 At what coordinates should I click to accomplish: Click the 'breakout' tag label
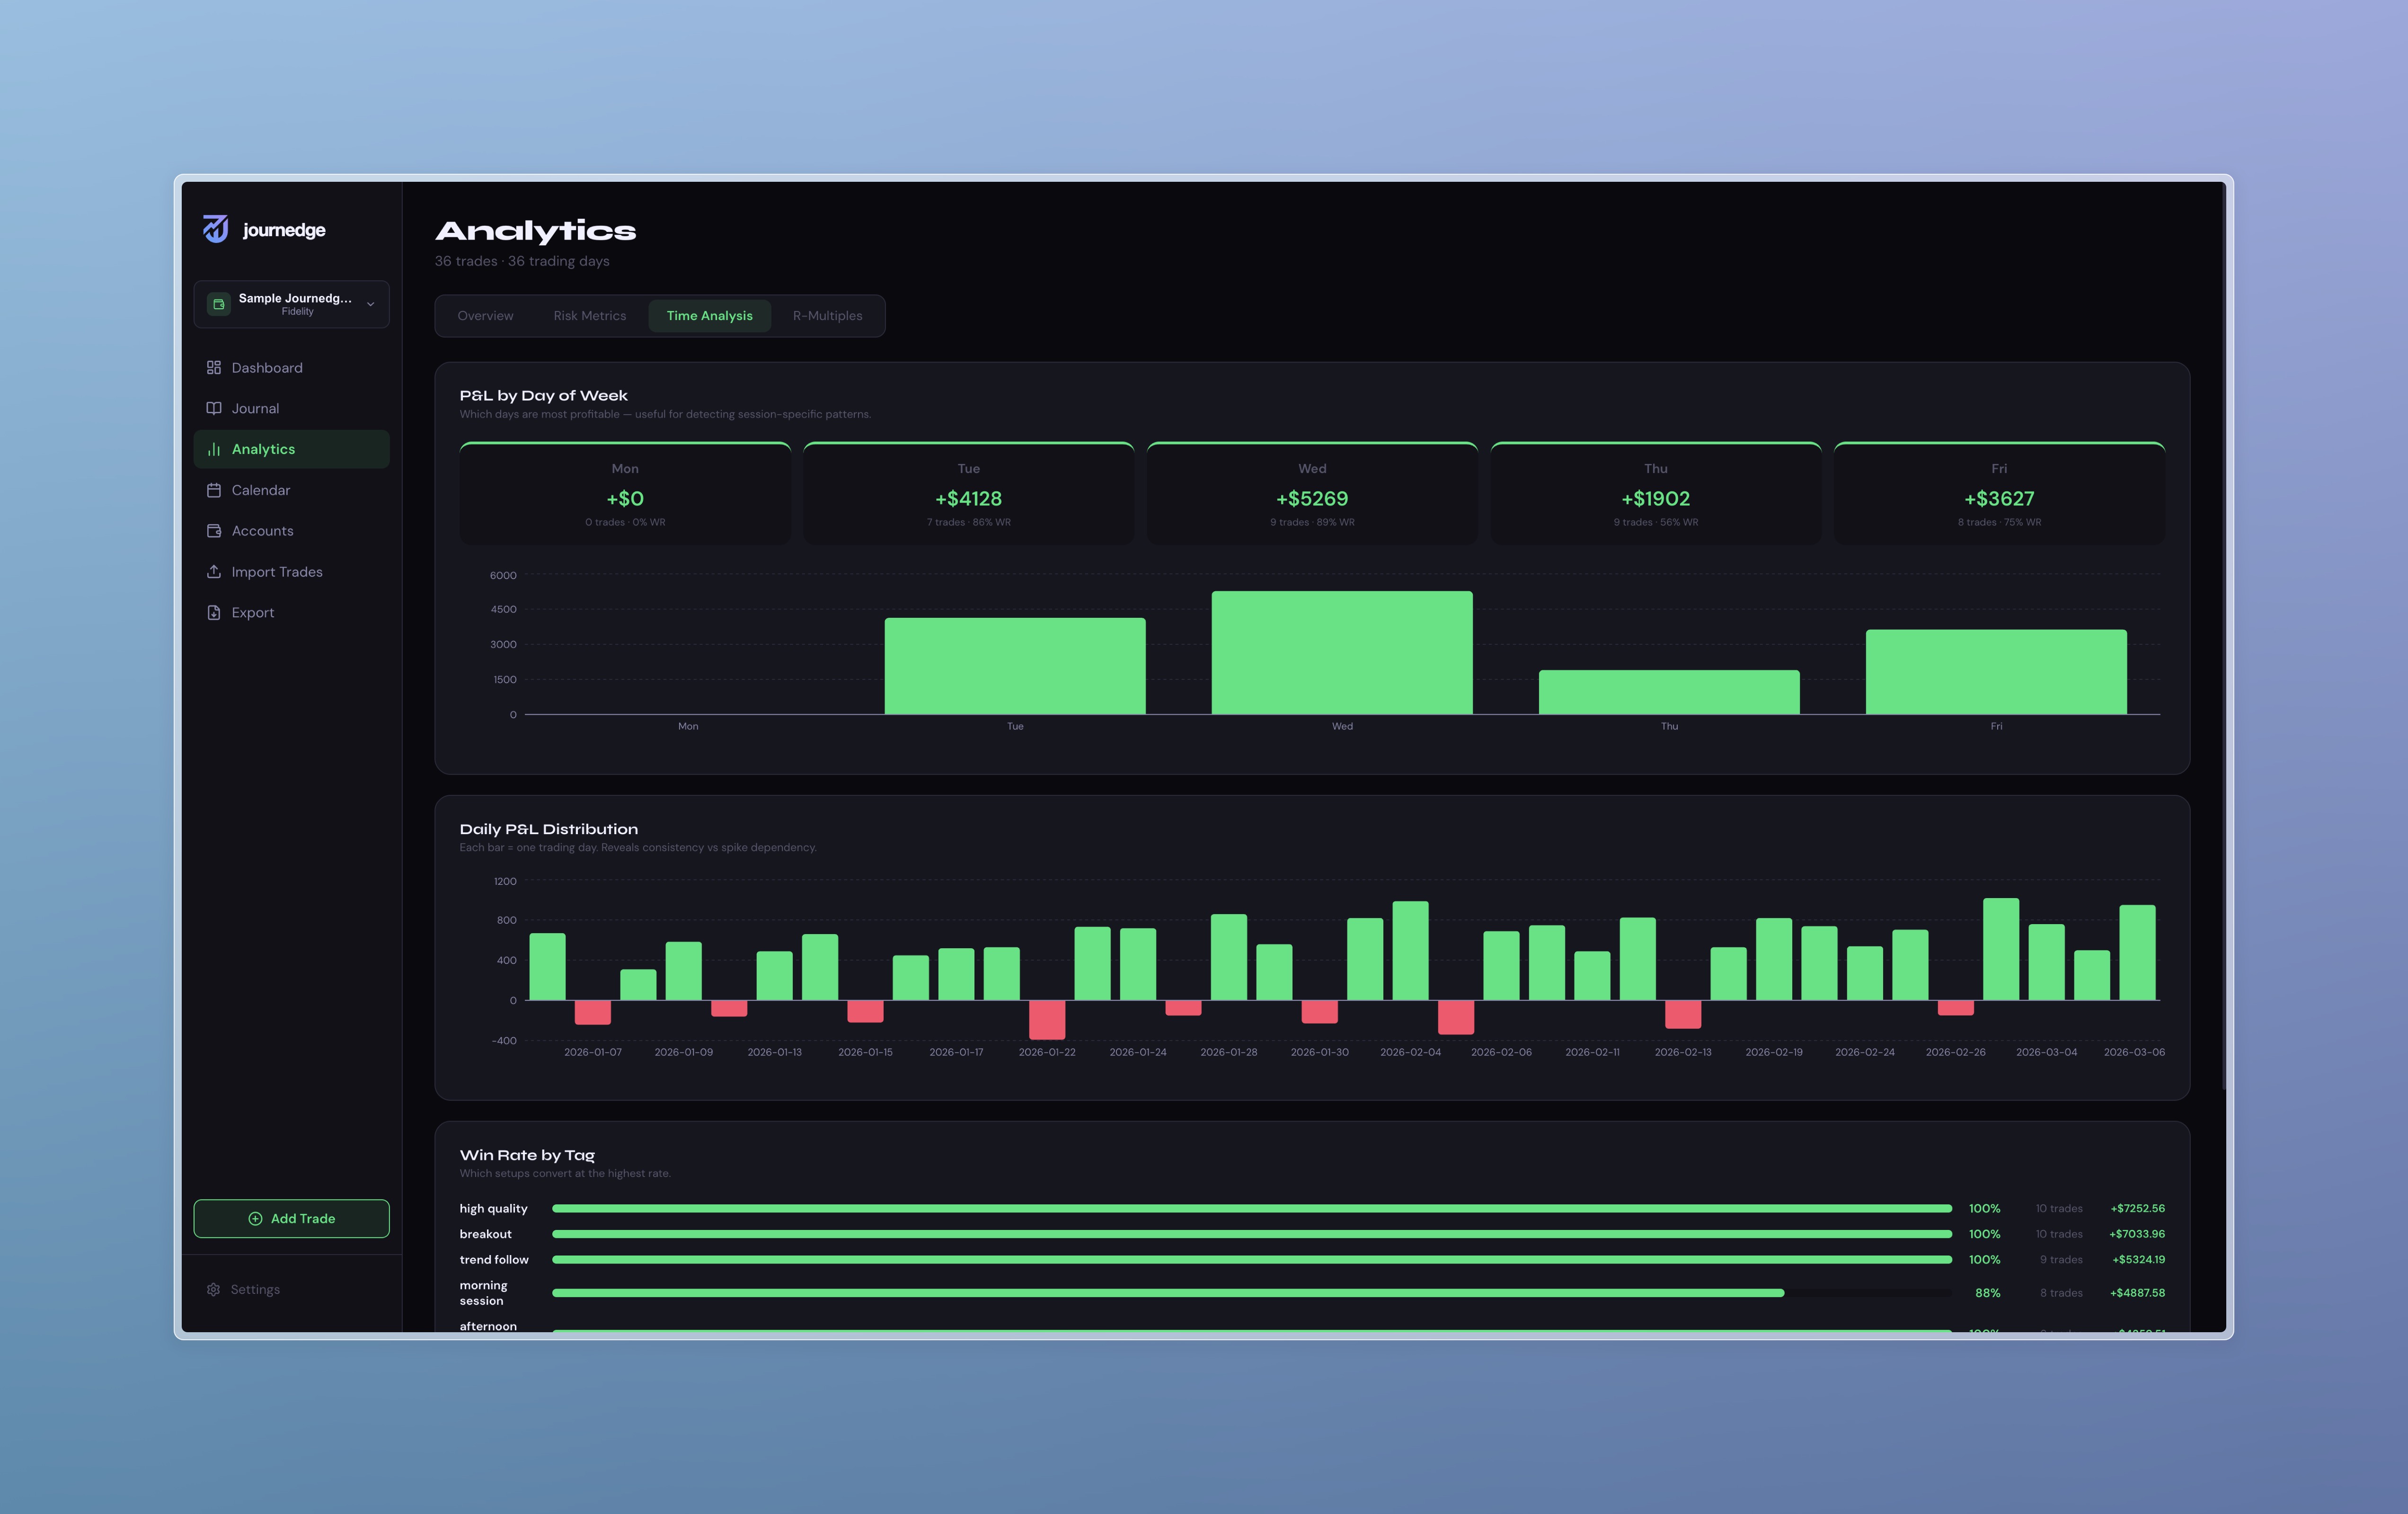(485, 1234)
